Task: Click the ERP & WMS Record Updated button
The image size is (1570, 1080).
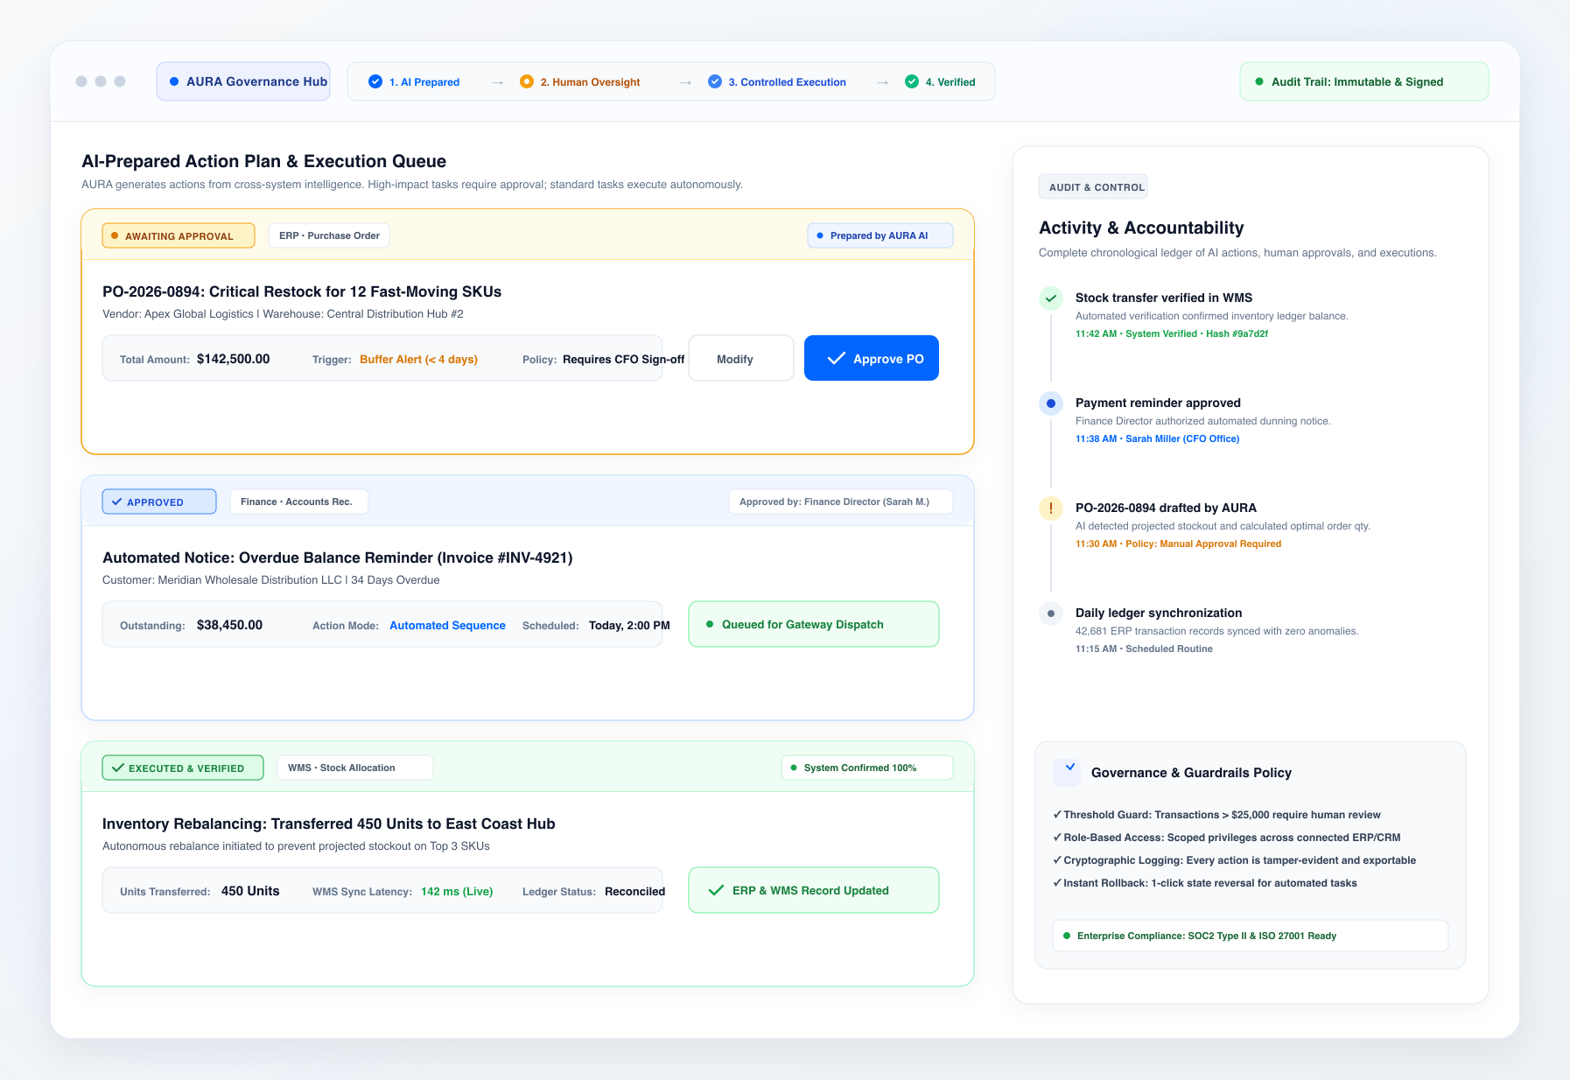Action: (x=814, y=890)
